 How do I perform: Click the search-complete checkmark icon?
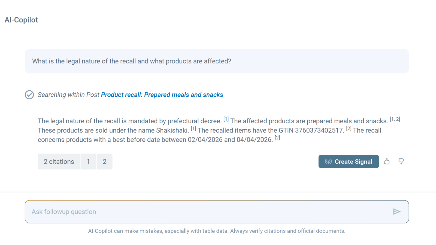[x=29, y=95]
